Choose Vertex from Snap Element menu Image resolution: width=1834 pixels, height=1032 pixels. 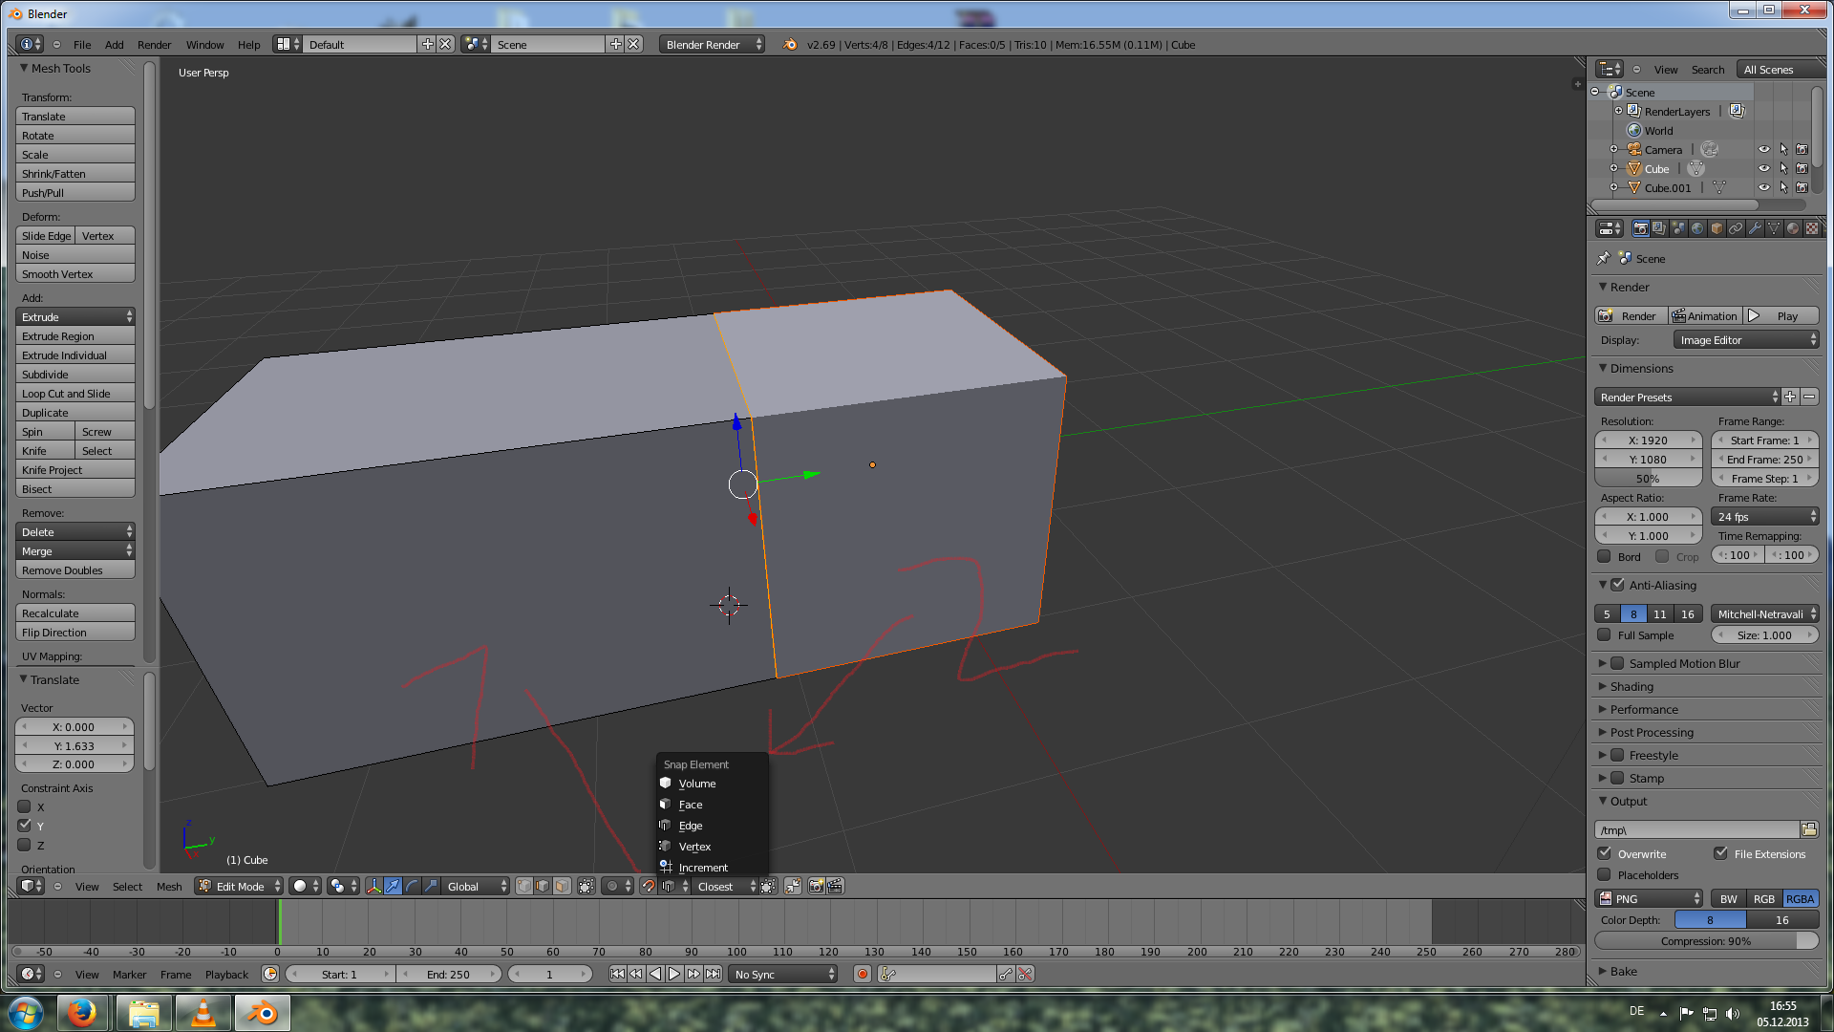pos(694,847)
